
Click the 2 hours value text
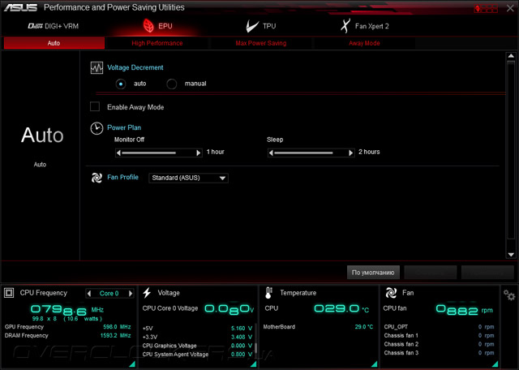369,152
